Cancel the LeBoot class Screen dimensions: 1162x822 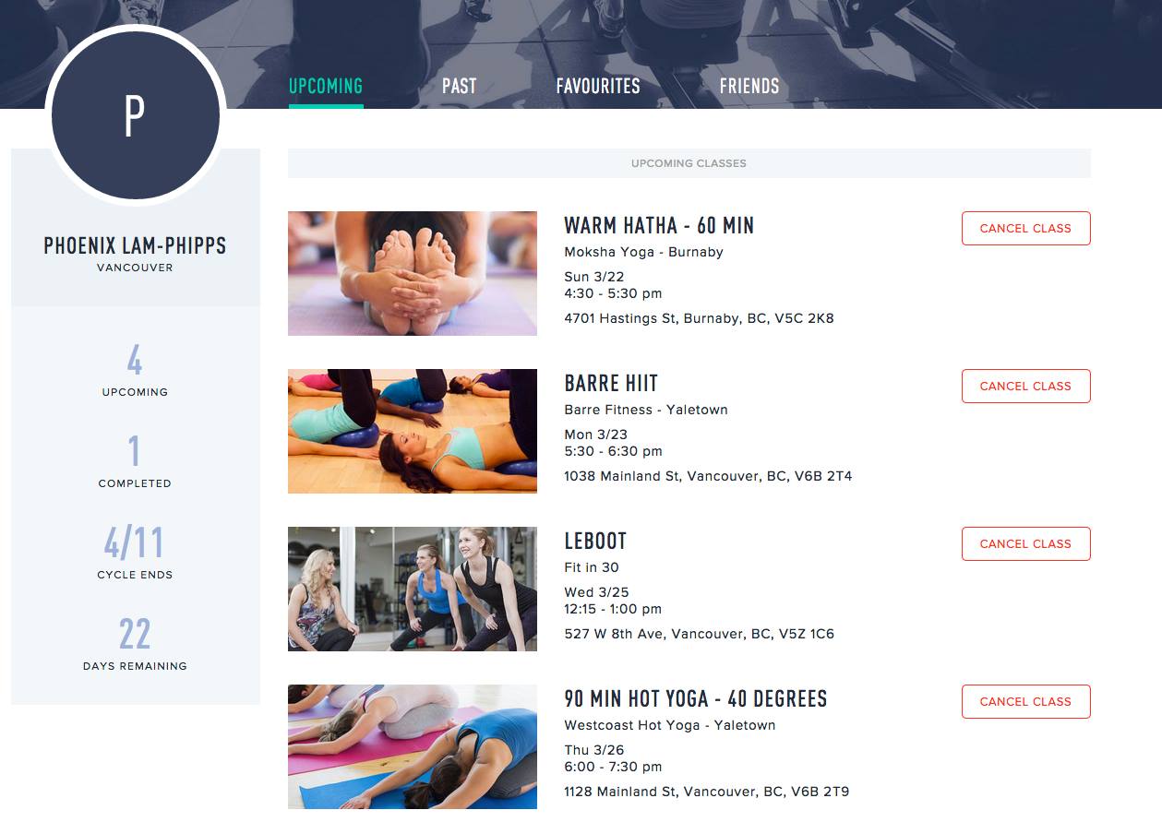coord(1025,544)
